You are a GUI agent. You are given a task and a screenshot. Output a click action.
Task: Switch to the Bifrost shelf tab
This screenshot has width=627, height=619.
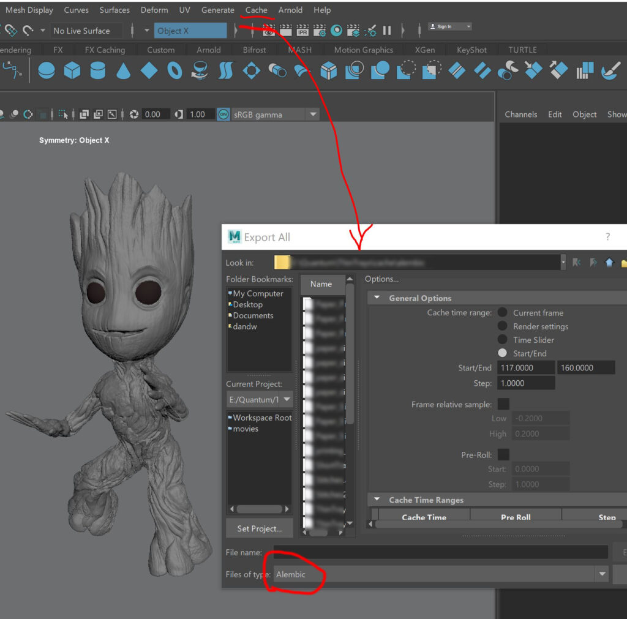pos(254,50)
